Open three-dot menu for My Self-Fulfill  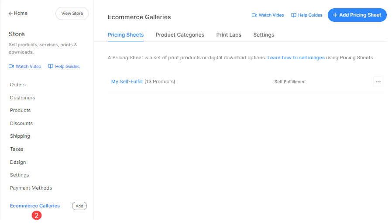[x=378, y=81]
